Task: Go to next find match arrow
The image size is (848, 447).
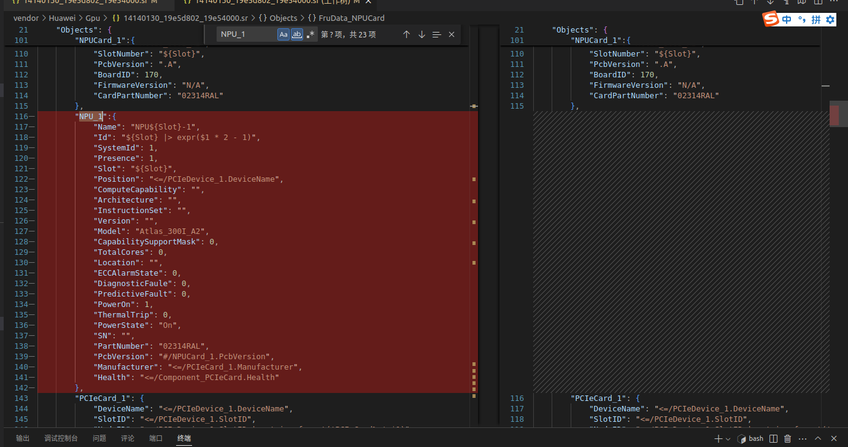Action: click(x=422, y=34)
